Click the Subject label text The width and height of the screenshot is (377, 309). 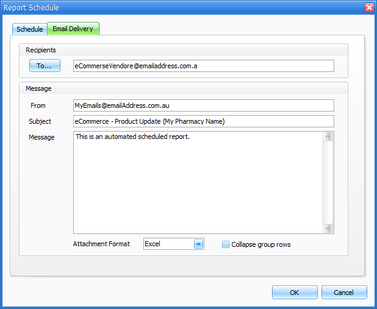click(40, 121)
